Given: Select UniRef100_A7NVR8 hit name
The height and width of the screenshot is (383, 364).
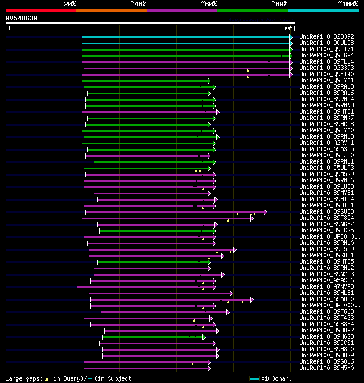Looking at the screenshot, I should click(326, 287).
